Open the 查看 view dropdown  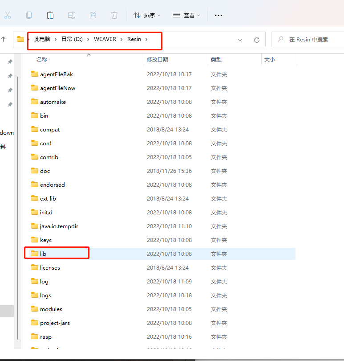186,15
